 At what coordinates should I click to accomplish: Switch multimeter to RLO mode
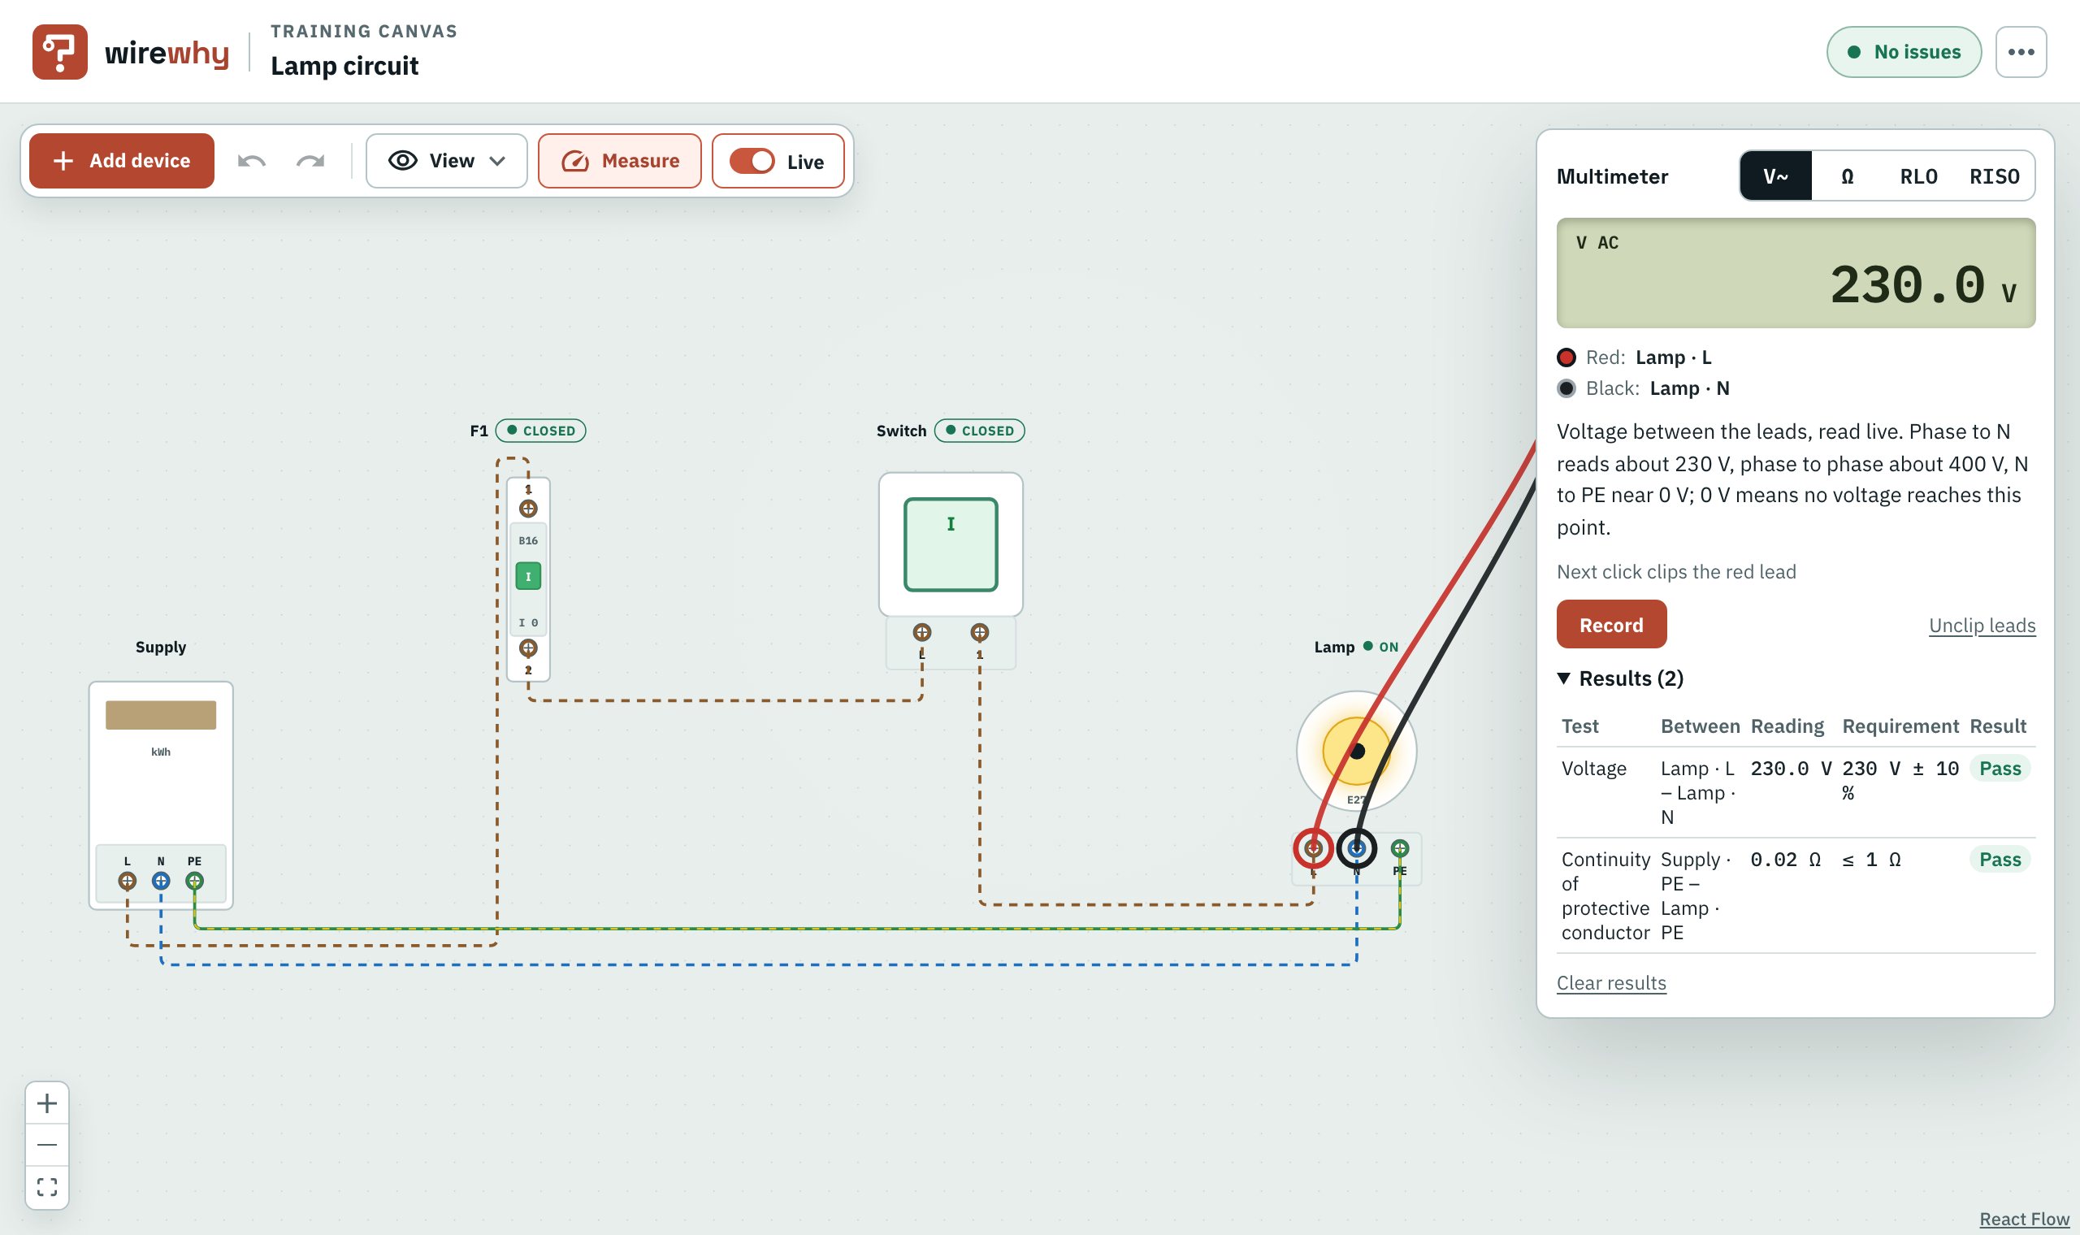[x=1918, y=176]
